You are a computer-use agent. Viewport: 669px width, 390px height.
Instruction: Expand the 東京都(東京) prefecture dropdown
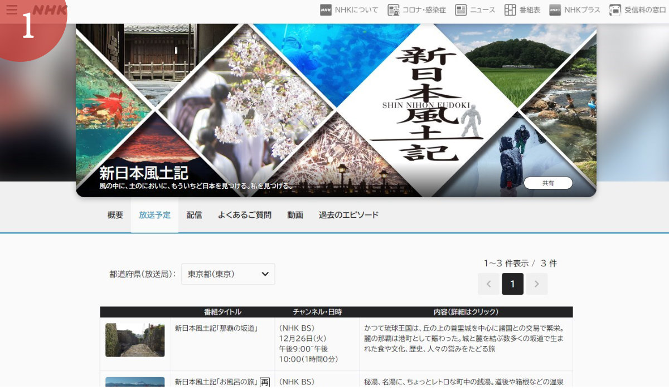tap(228, 274)
